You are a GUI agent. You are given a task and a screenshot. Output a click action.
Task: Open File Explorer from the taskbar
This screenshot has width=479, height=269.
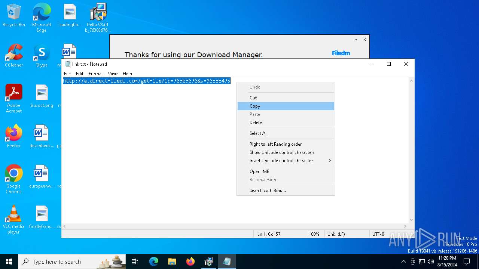(172, 262)
